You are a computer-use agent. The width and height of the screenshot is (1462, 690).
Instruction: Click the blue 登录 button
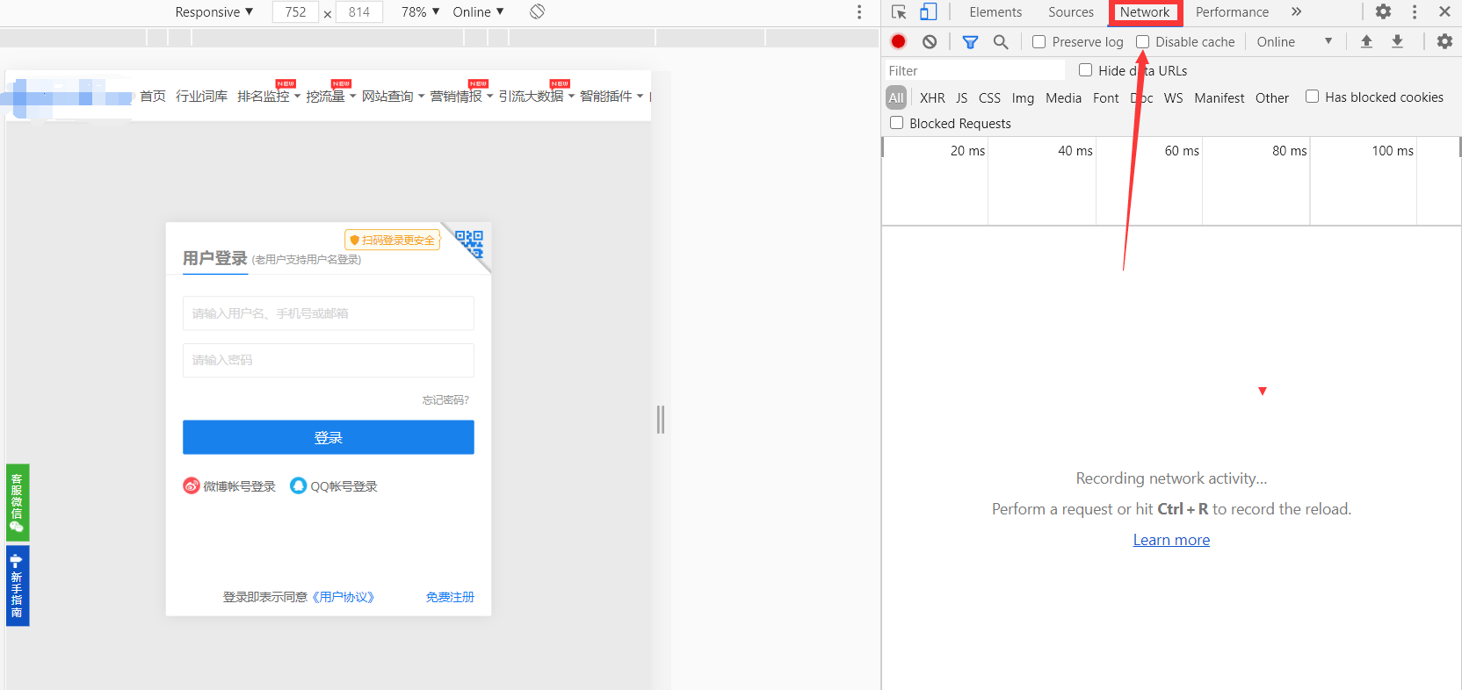[x=329, y=437]
